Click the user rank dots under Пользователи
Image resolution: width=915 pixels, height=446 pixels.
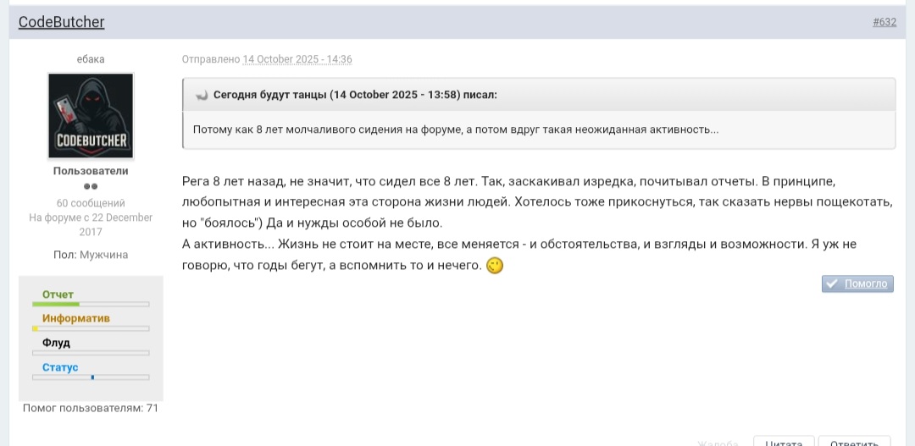(x=91, y=186)
